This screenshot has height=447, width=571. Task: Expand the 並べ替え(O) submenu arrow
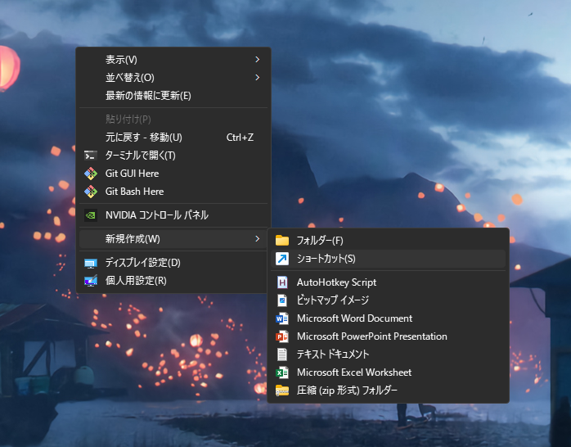[x=258, y=78]
